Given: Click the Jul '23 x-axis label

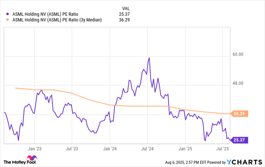Looking at the screenshot, I should coord(72,149).
